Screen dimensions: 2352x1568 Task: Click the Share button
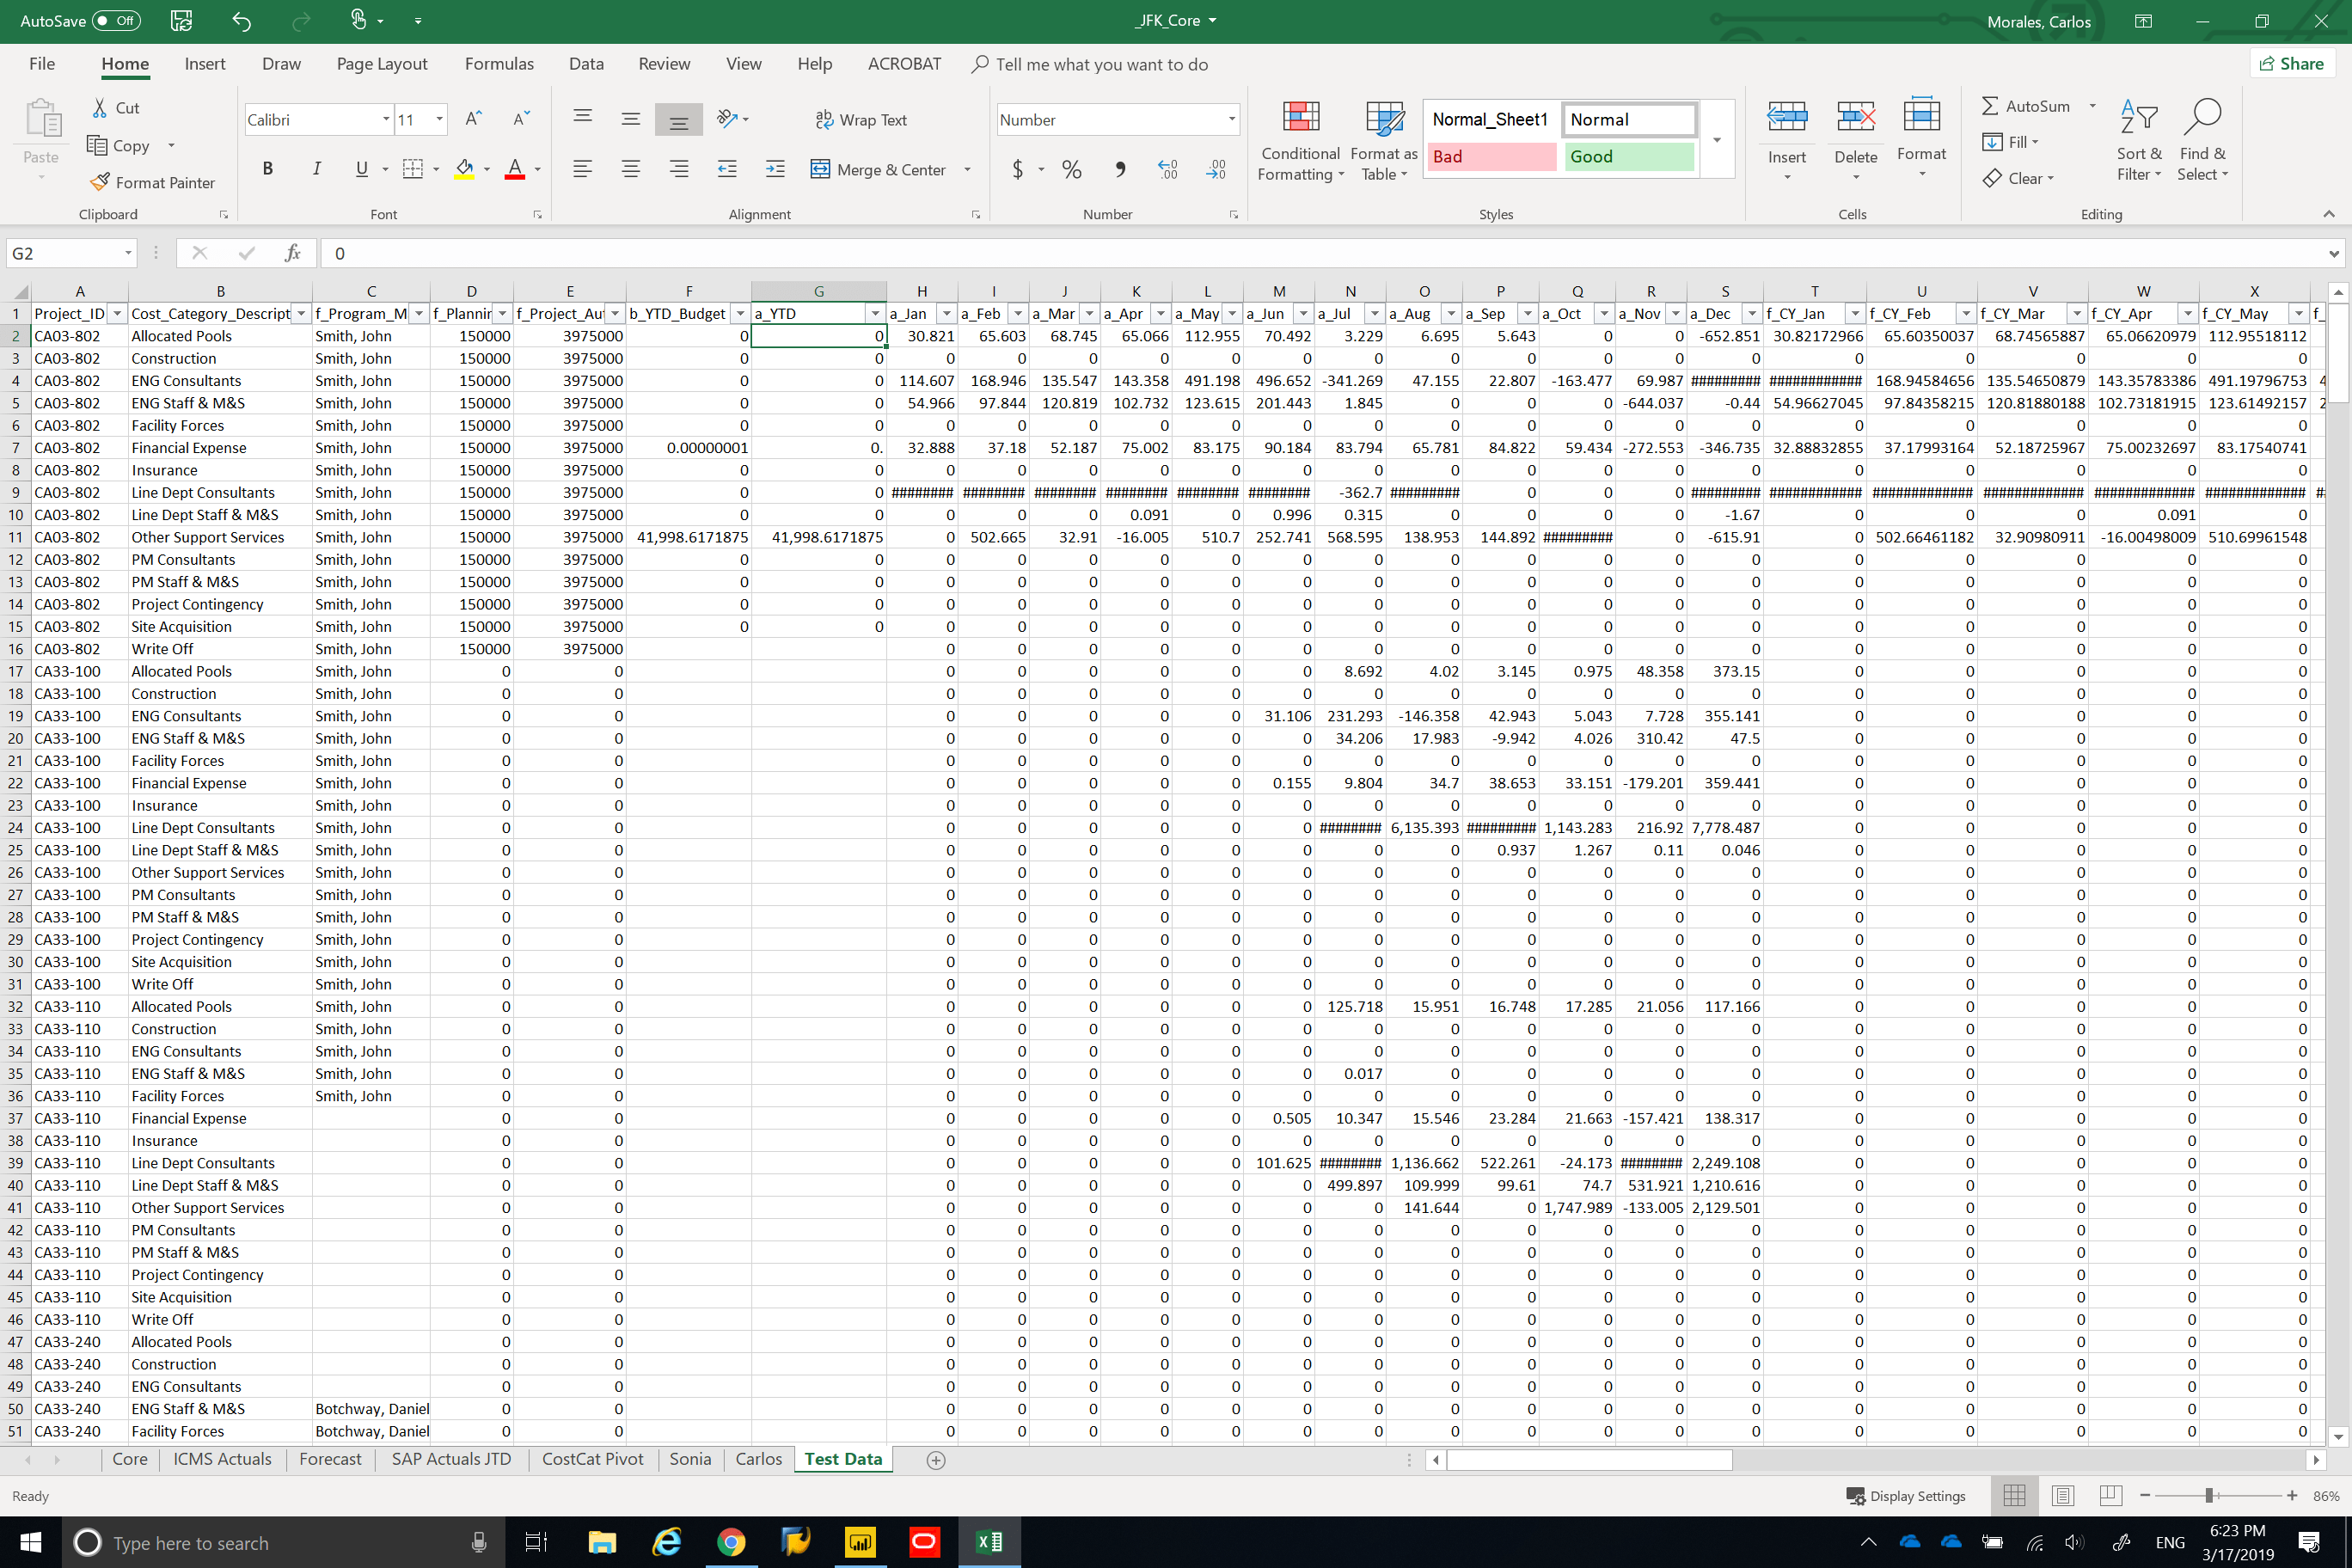click(x=2291, y=64)
